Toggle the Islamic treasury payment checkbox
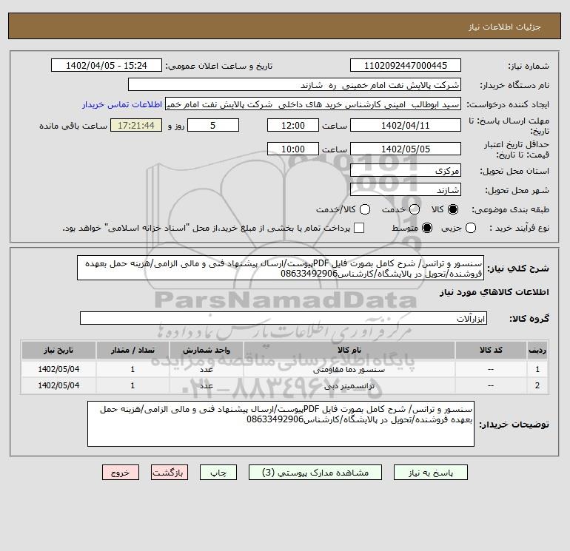The height and width of the screenshot is (551, 570). [359, 228]
